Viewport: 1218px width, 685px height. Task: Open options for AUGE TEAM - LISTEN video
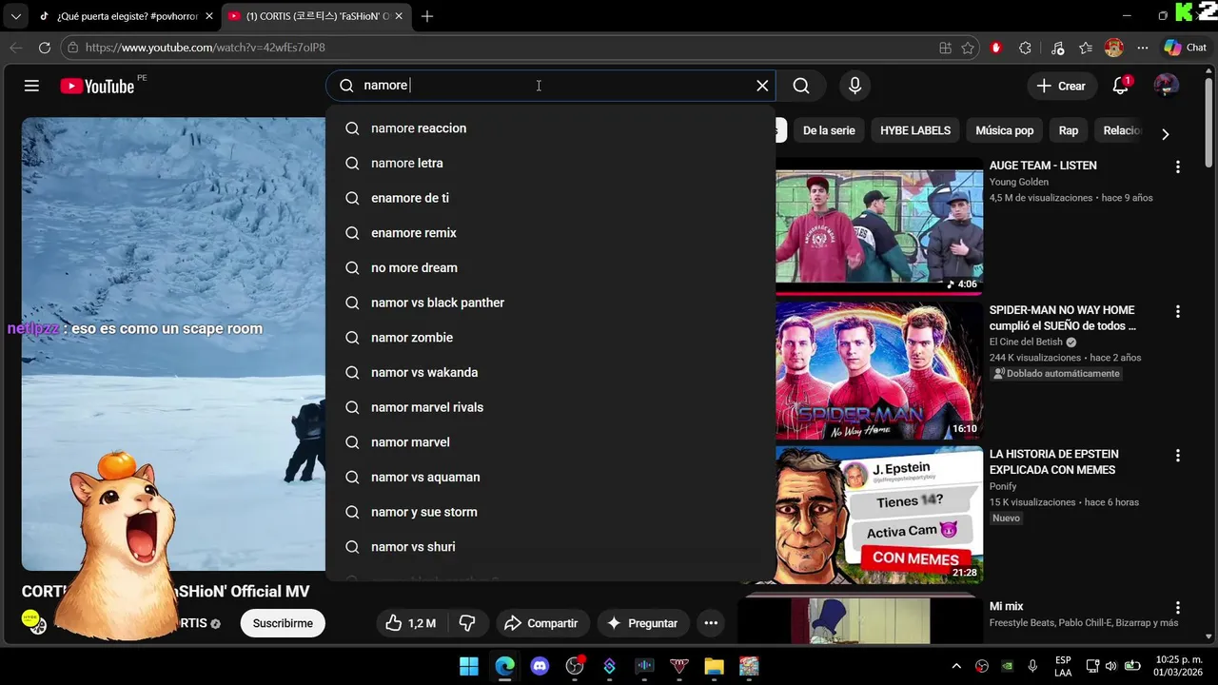coord(1177,166)
